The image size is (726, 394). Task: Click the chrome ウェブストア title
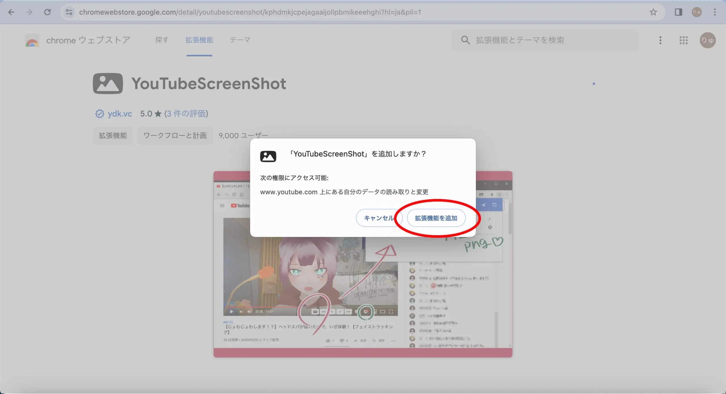(x=88, y=40)
